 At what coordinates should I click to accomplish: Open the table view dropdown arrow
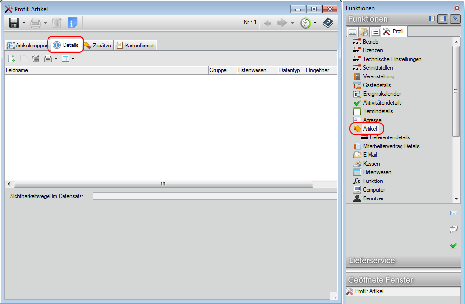point(73,59)
